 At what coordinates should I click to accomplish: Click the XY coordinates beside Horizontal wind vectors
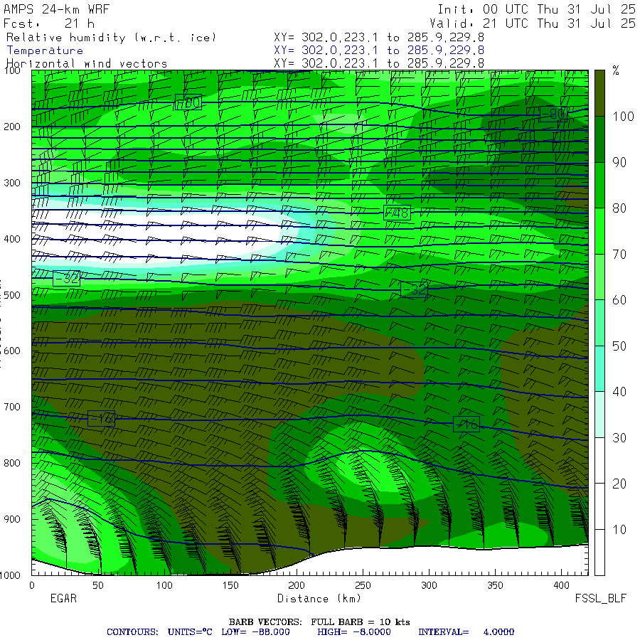point(379,63)
